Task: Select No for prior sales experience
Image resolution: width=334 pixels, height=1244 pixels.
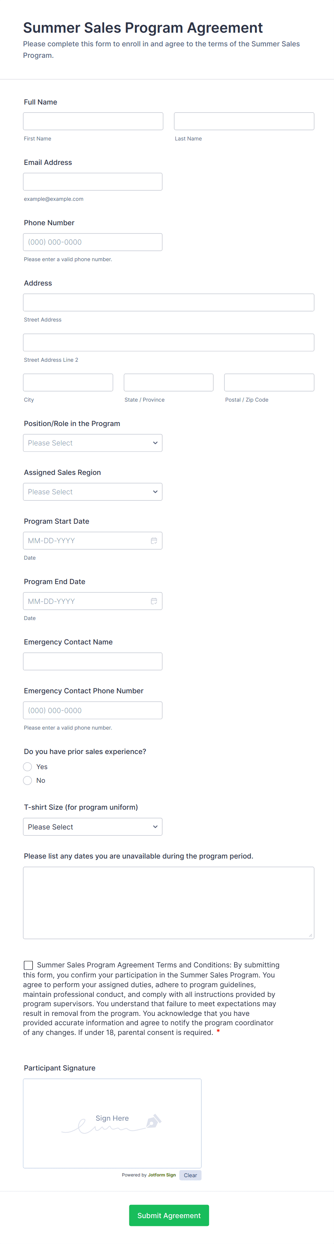Action: [x=28, y=780]
